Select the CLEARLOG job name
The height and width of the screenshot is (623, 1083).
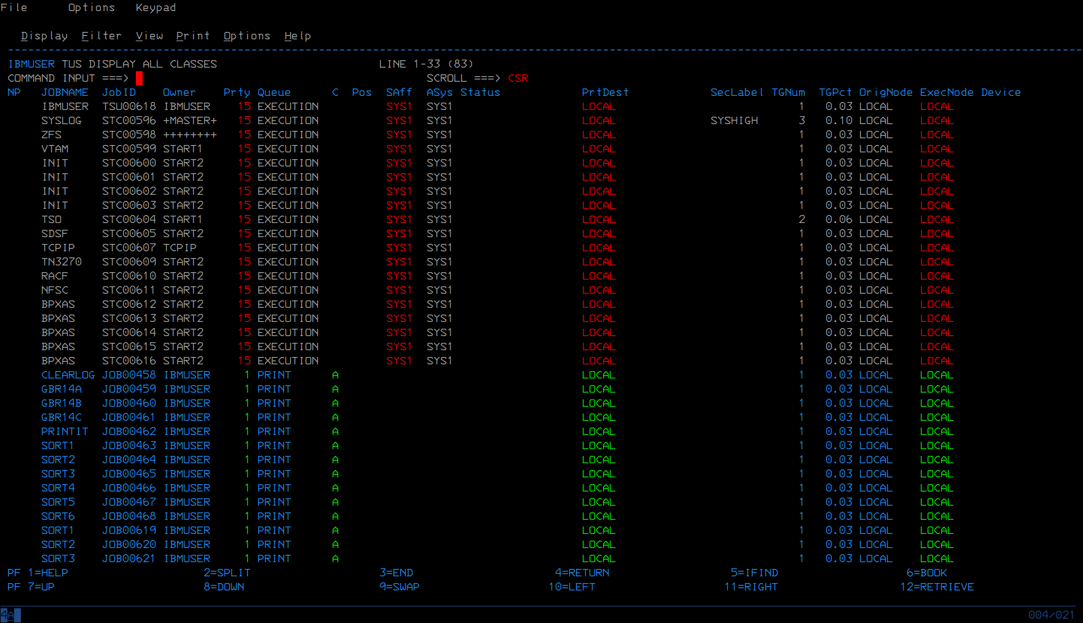(x=68, y=375)
